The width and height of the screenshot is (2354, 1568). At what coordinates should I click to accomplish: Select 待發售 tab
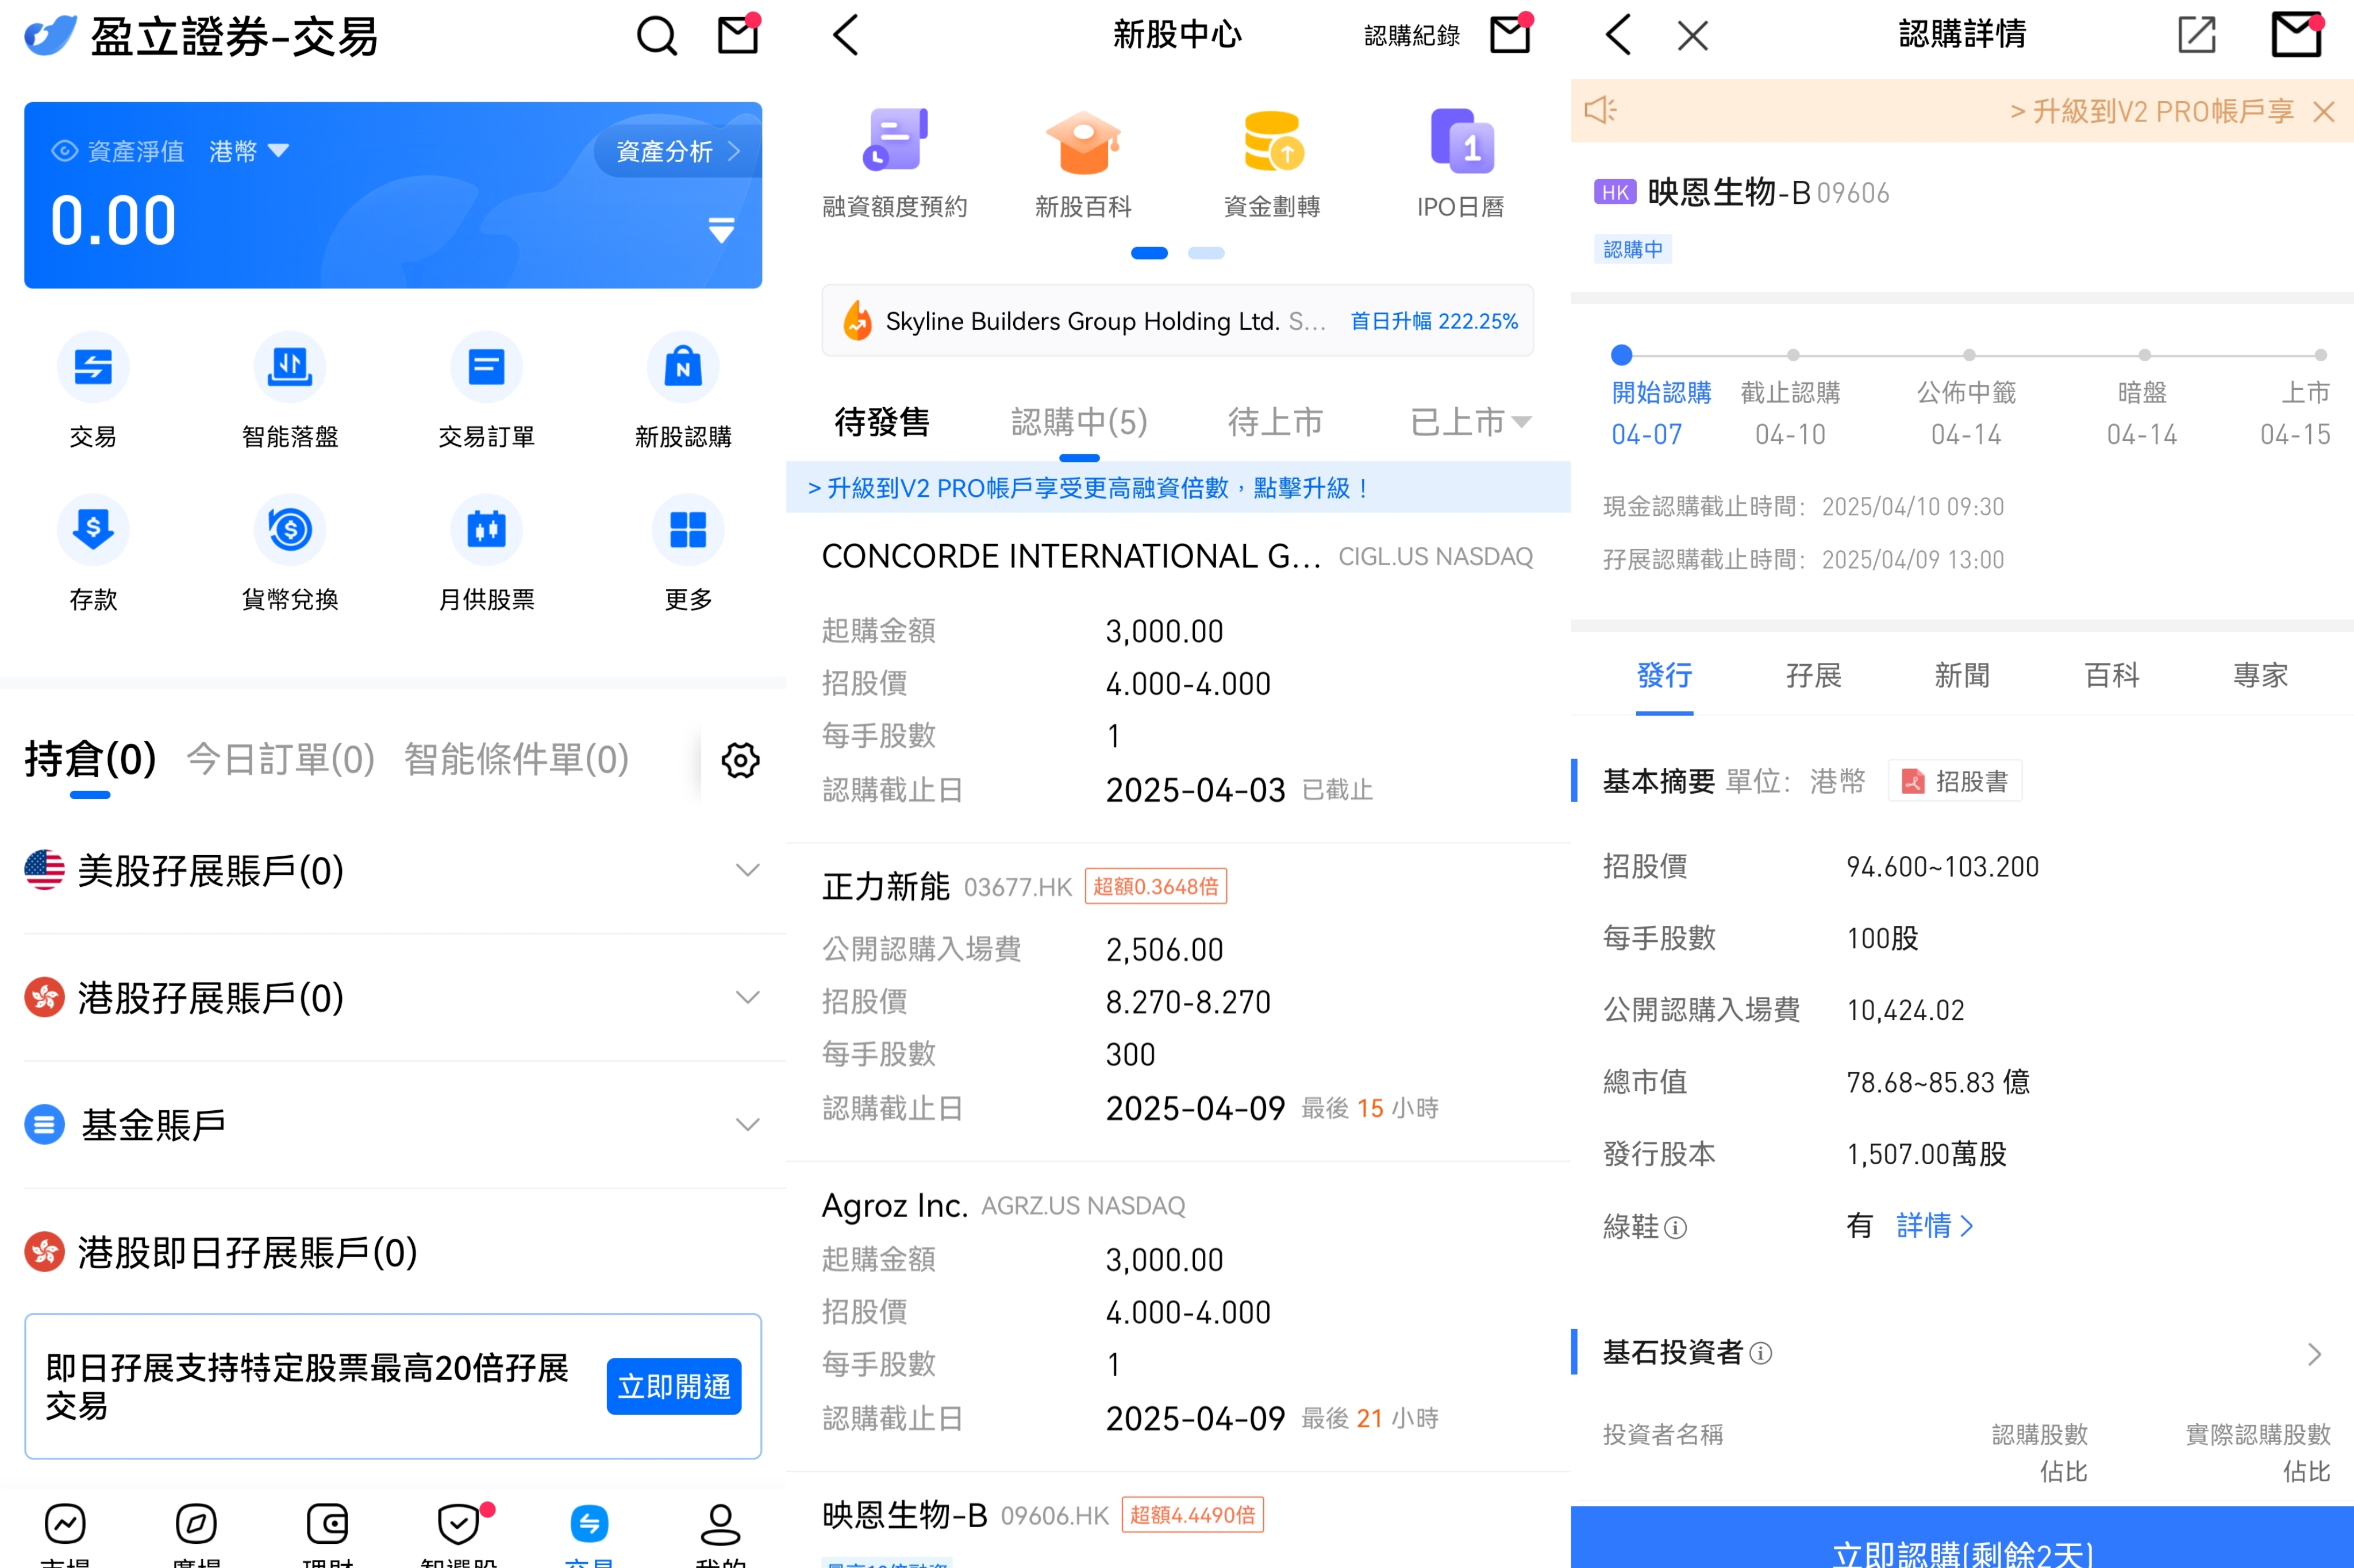pos(882,422)
